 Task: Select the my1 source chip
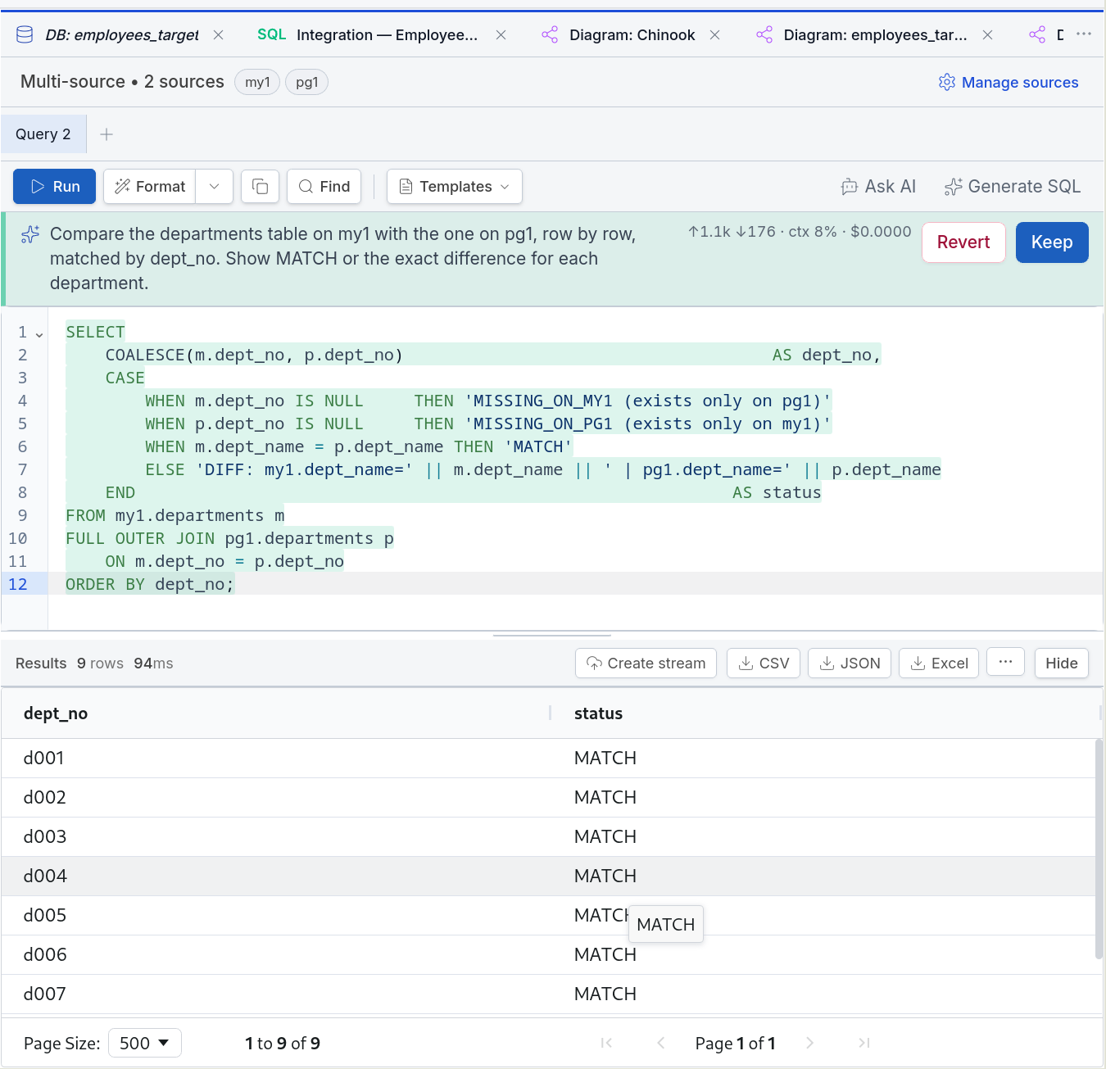click(x=257, y=82)
